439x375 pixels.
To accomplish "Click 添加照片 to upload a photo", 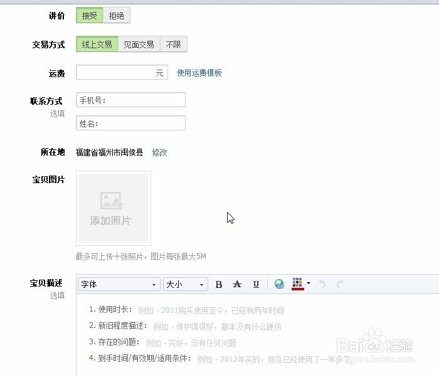I will click(x=114, y=208).
